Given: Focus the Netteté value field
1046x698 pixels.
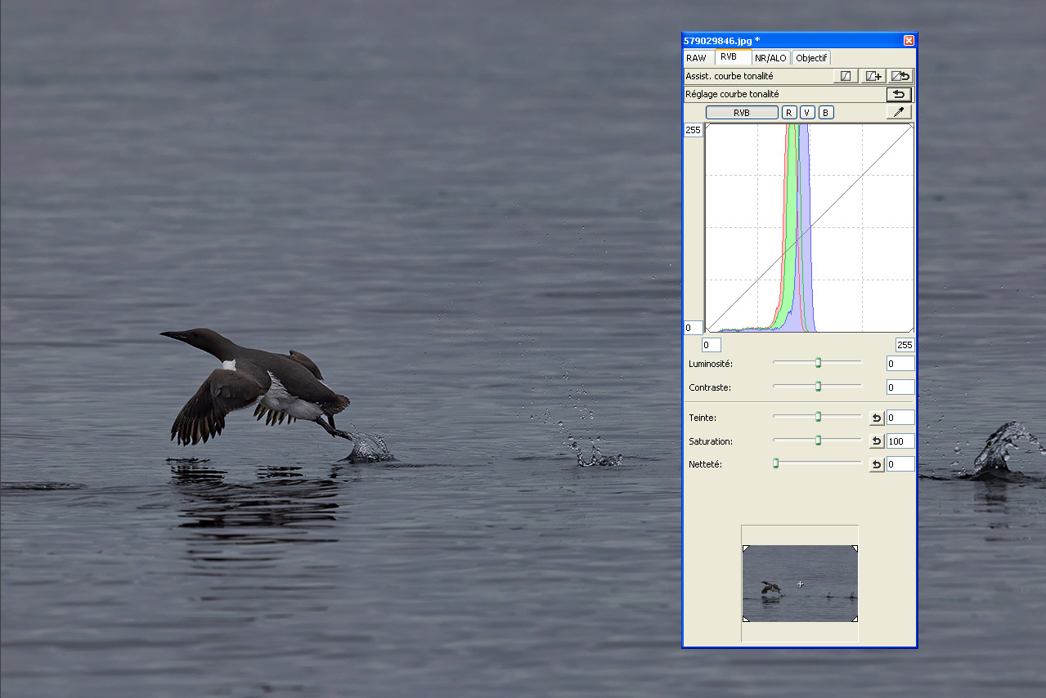Looking at the screenshot, I should [x=900, y=464].
